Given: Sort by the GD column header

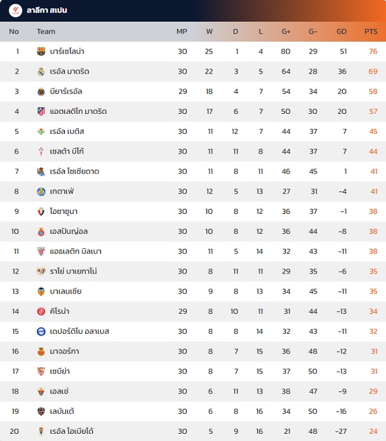Looking at the screenshot, I should tap(341, 31).
